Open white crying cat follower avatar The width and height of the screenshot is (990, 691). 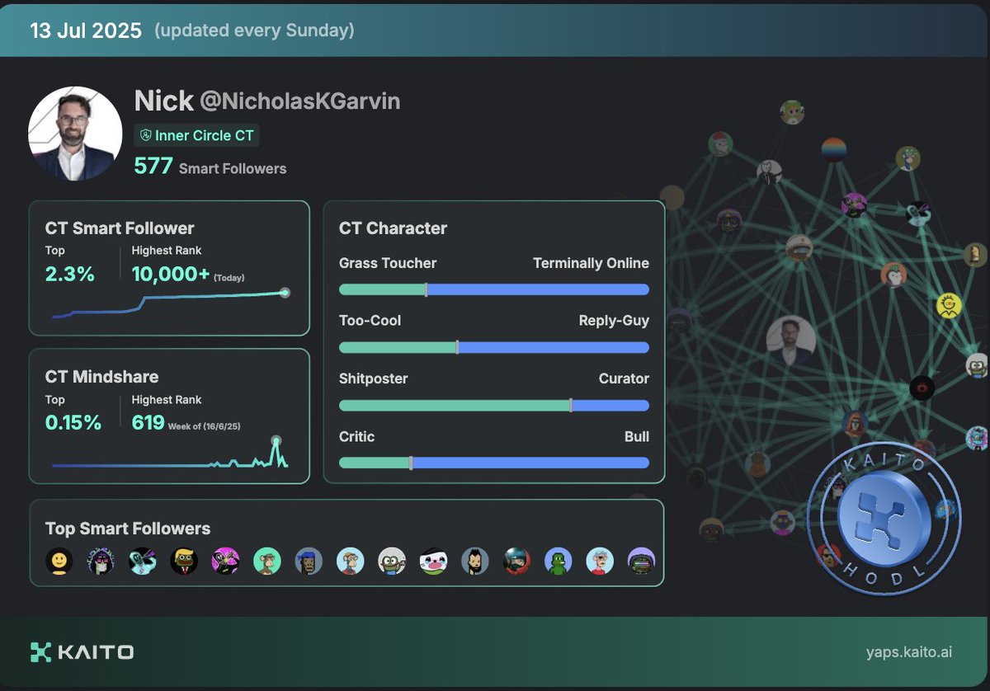[x=433, y=561]
